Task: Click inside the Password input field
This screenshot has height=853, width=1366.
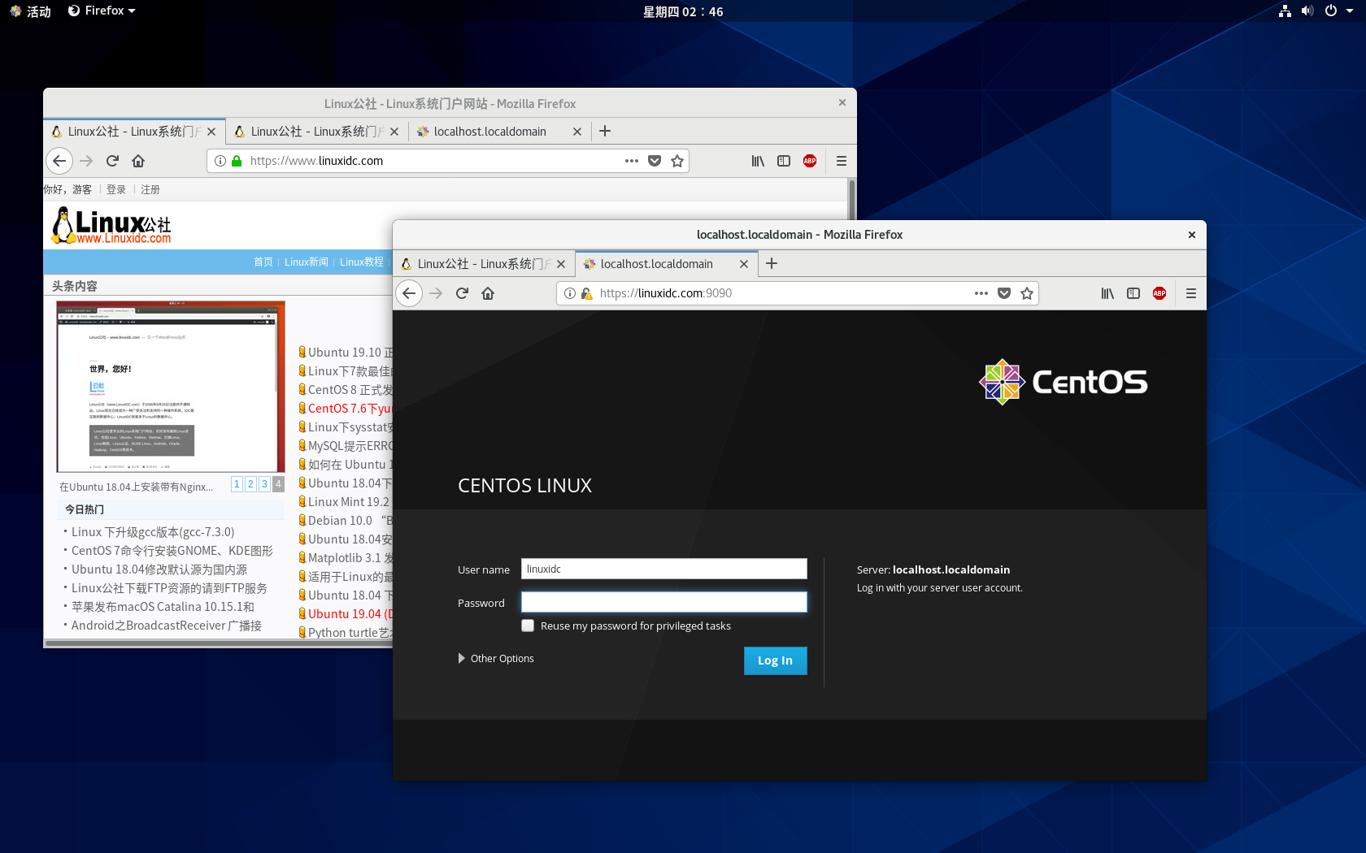Action: [x=663, y=602]
